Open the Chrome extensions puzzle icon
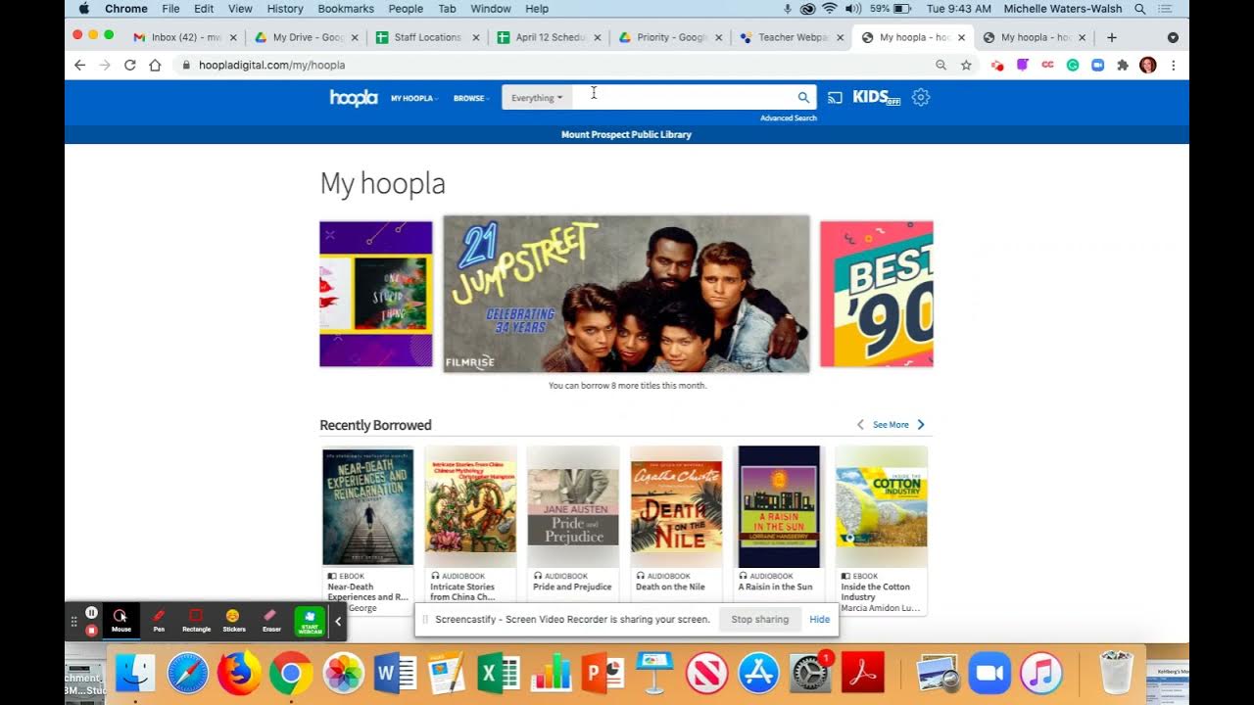This screenshot has height=705, width=1254. [1123, 65]
